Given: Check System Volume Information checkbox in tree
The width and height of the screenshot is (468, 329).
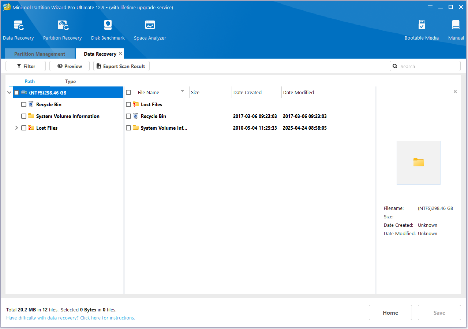Looking at the screenshot, I should (24, 116).
